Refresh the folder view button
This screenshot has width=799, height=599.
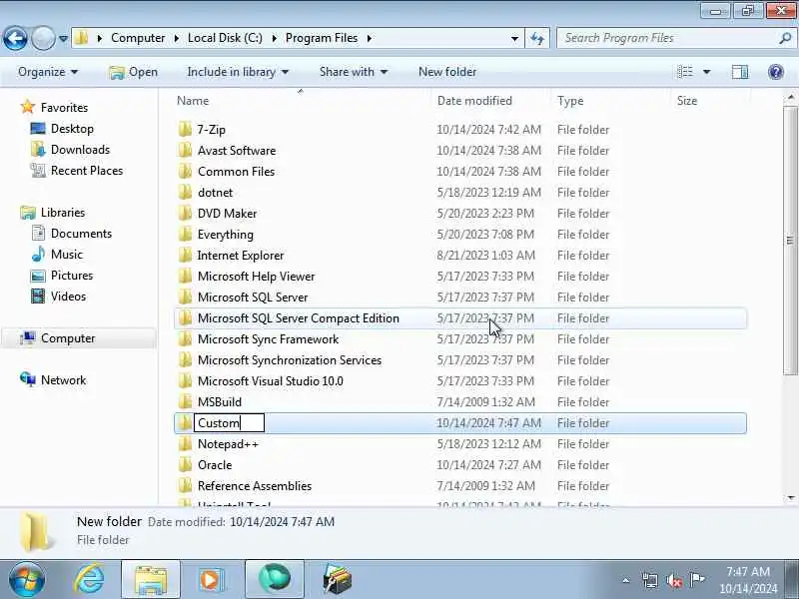(537, 39)
